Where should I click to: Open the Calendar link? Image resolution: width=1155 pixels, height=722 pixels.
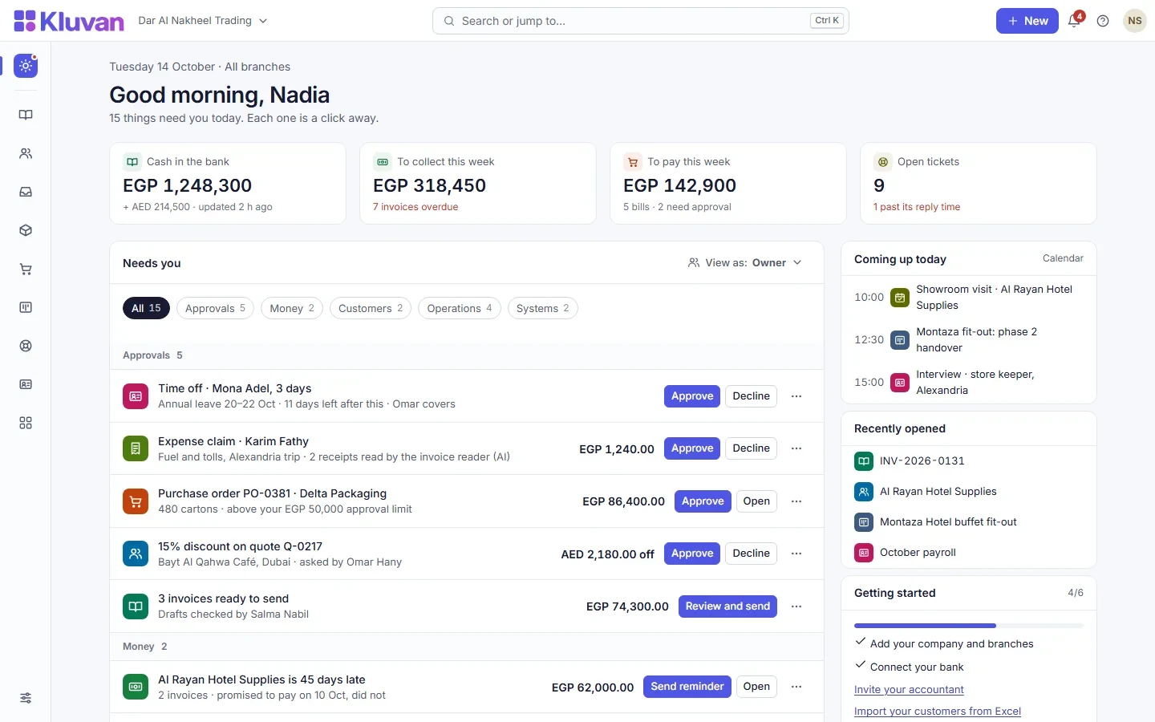tap(1063, 258)
